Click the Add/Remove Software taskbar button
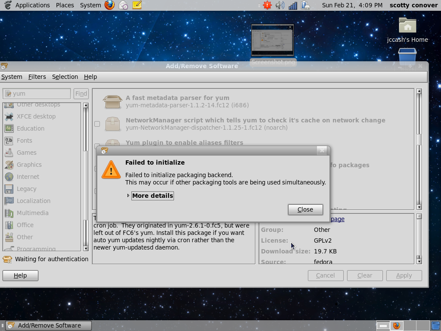Viewport: 441px width, 331px height. click(x=49, y=325)
